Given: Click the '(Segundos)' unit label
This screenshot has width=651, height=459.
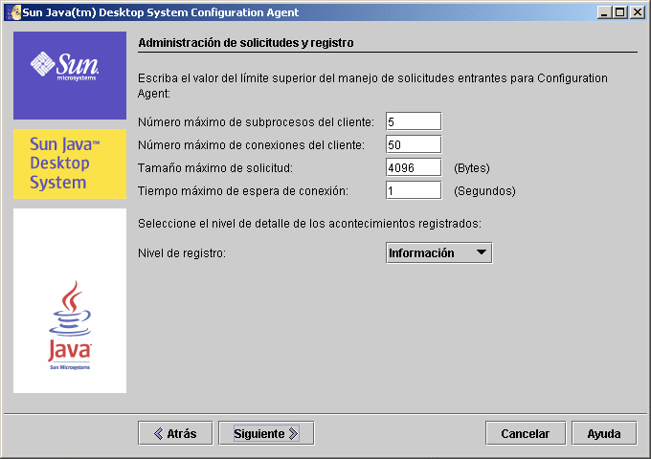Looking at the screenshot, I should 484,190.
